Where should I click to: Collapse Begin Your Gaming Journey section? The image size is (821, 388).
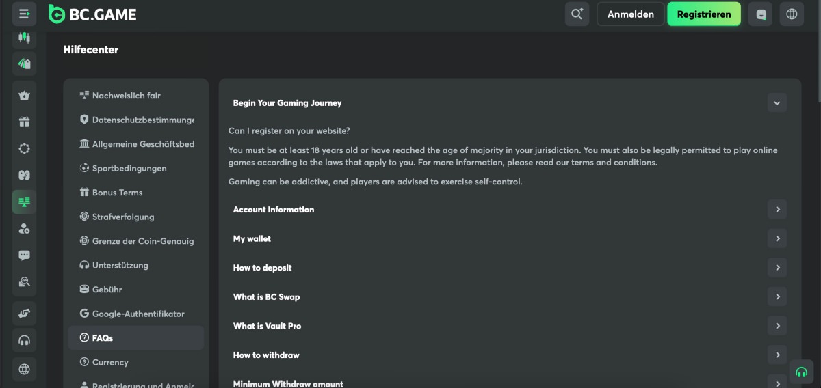[x=777, y=103]
